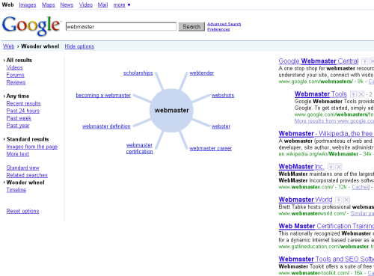This screenshot has height=276, width=374.
Task: Click Hide options link
Action: (79, 46)
